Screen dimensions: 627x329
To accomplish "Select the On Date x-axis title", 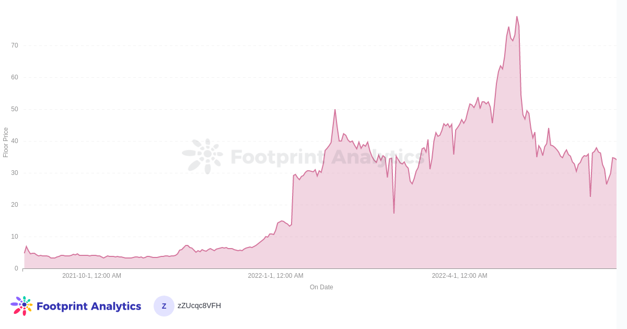I will 321,287.
